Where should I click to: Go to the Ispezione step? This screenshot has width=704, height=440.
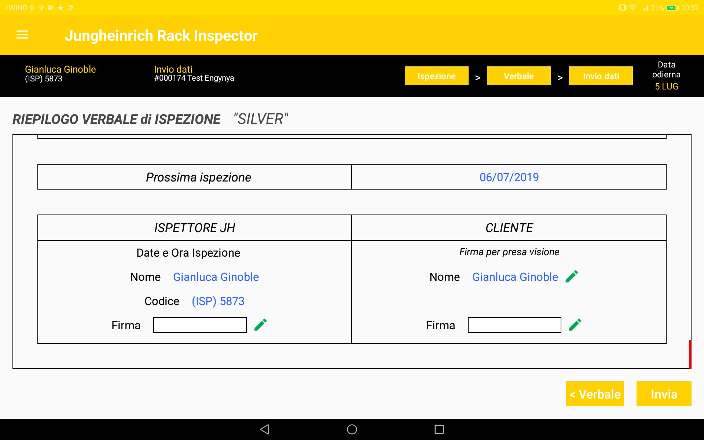pyautogui.click(x=437, y=76)
